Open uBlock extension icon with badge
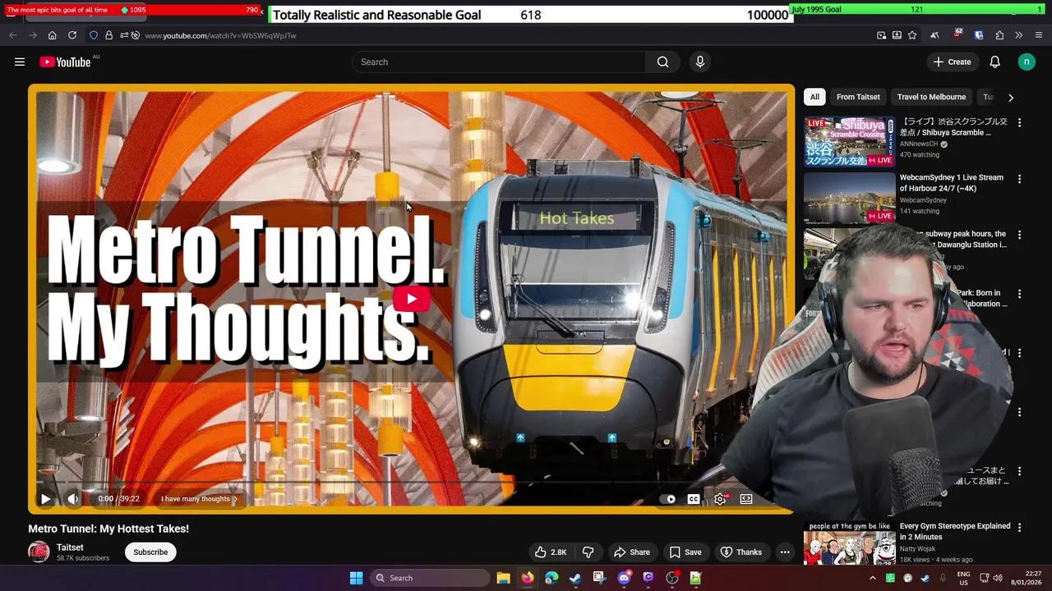The width and height of the screenshot is (1052, 591). pyautogui.click(x=957, y=35)
